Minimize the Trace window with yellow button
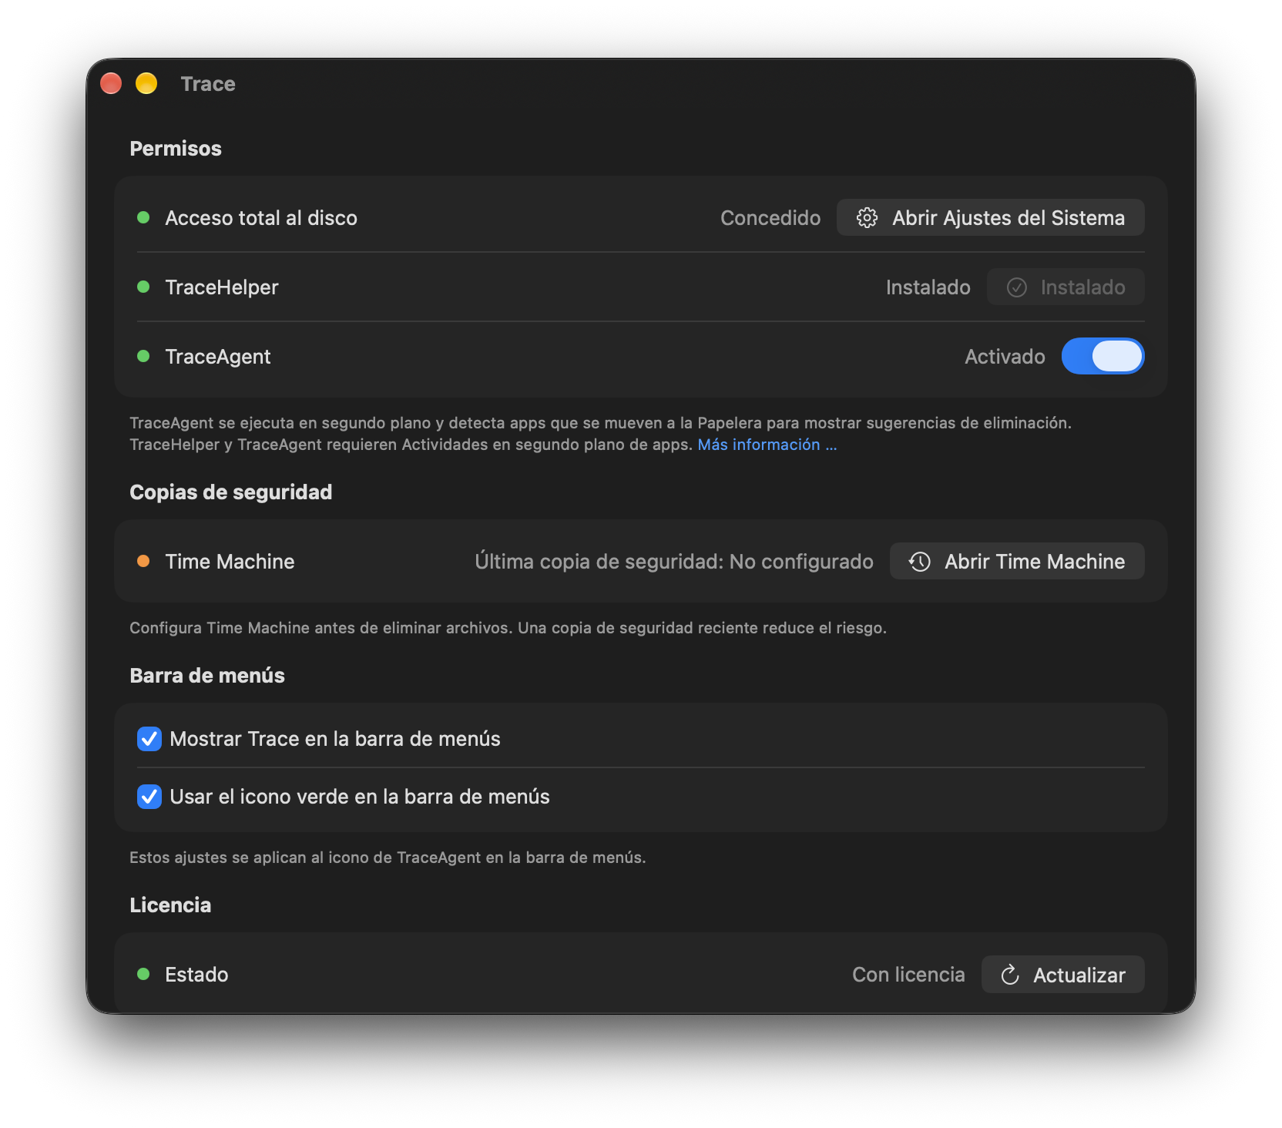Image resolution: width=1282 pixels, height=1128 pixels. [x=146, y=83]
